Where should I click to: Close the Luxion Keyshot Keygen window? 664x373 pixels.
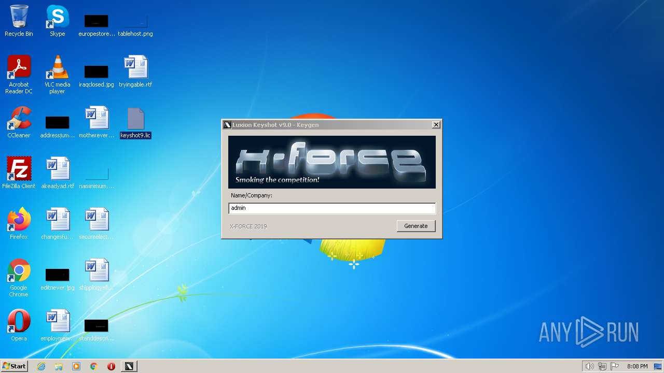click(436, 124)
